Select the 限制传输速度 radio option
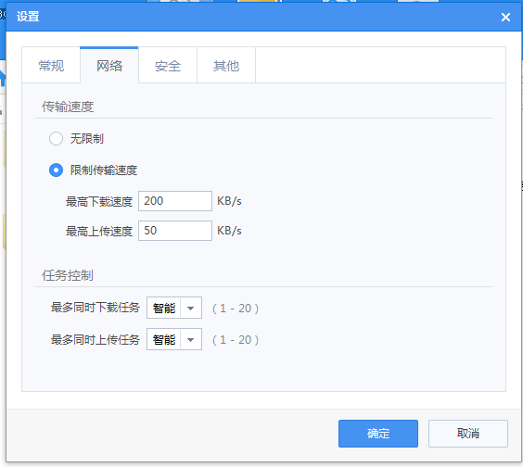 tap(56, 170)
